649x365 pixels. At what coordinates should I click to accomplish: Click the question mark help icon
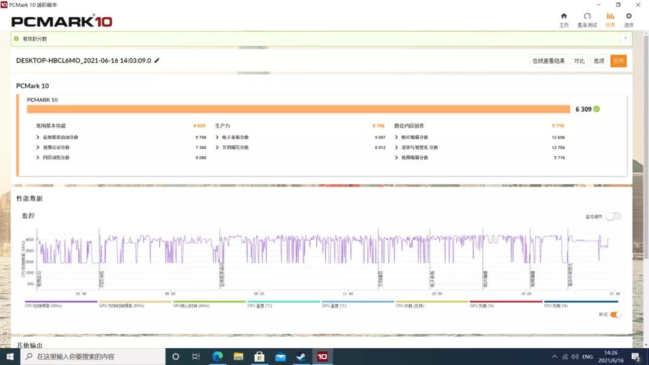tap(626, 39)
